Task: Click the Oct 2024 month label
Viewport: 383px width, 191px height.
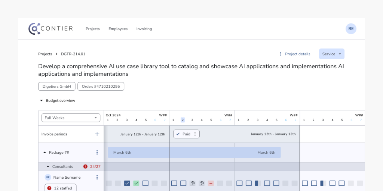Action: (113, 115)
